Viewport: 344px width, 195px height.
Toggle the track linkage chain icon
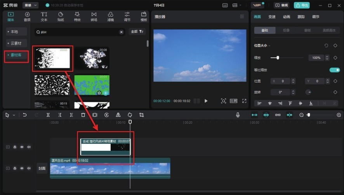[x=278, y=115]
